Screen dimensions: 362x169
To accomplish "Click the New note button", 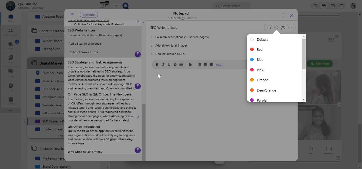I will tap(89, 15).
